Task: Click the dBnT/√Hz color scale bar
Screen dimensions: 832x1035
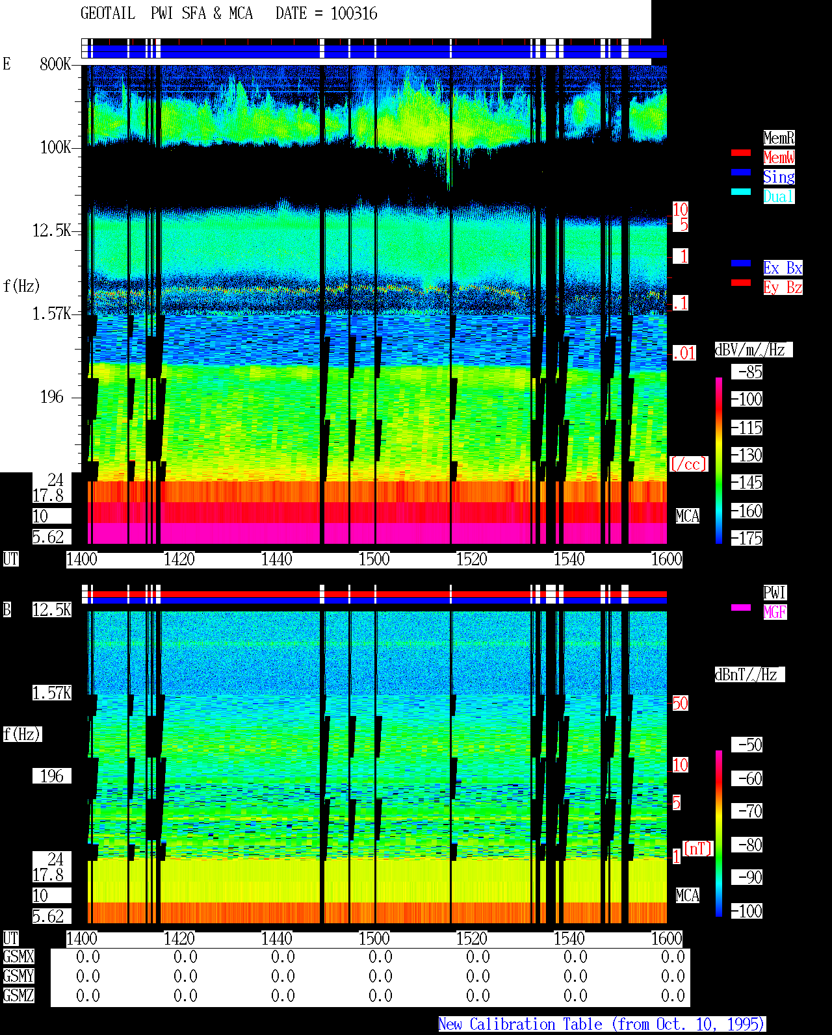Action: [x=719, y=834]
